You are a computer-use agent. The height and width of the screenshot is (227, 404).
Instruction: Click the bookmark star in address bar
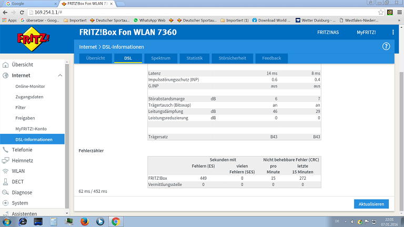click(x=381, y=12)
